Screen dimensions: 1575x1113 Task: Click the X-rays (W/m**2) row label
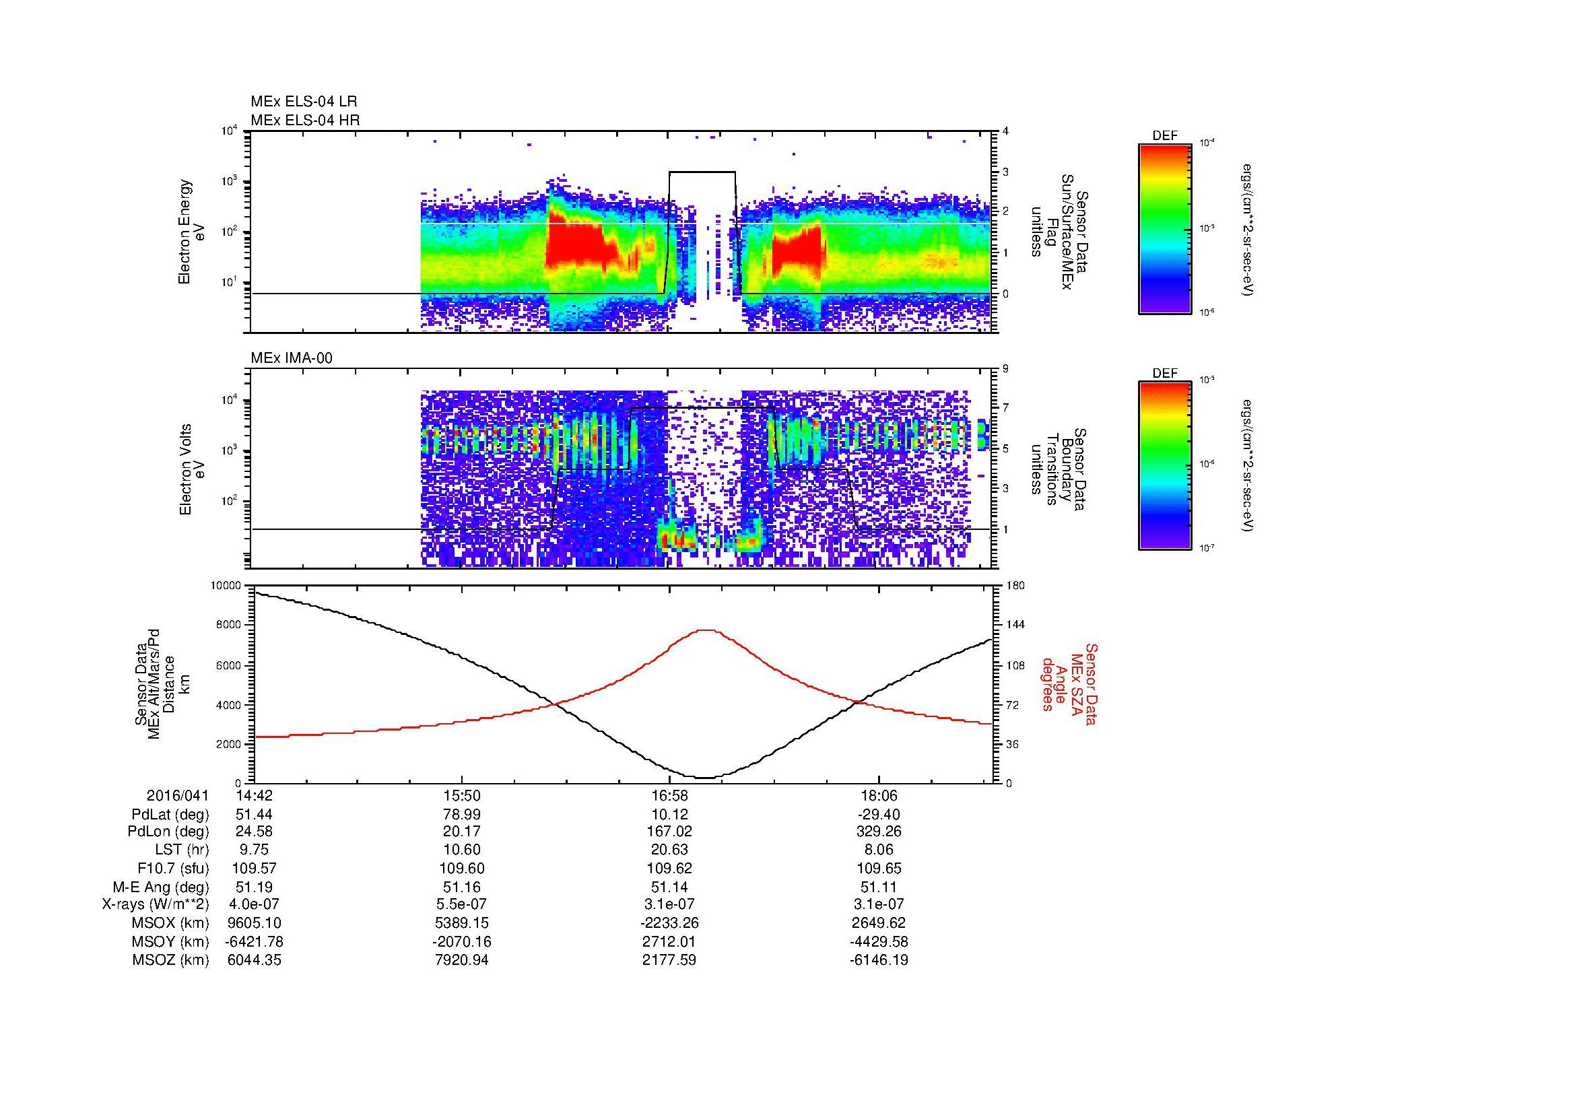click(x=155, y=904)
